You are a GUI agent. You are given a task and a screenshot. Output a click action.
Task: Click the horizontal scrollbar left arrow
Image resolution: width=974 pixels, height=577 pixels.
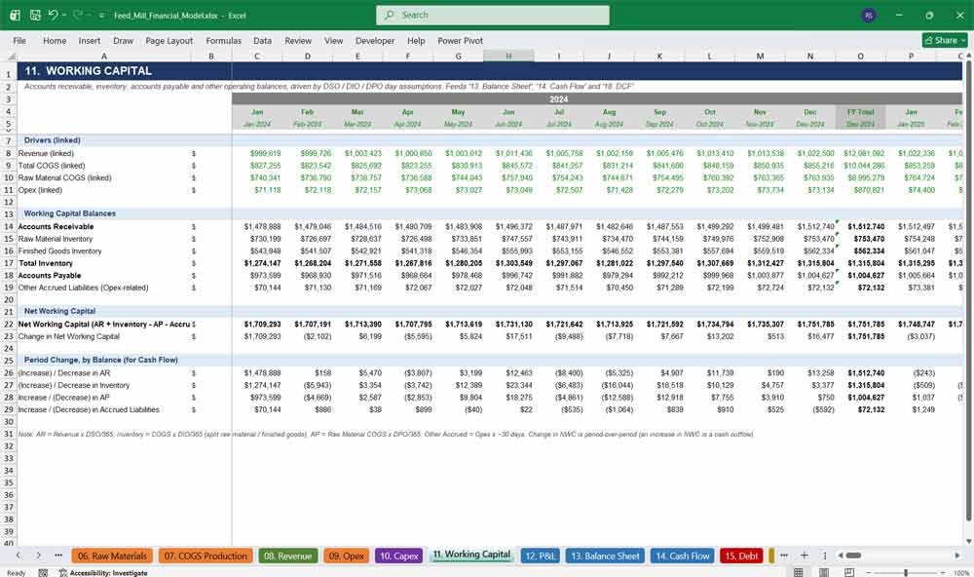click(x=840, y=556)
